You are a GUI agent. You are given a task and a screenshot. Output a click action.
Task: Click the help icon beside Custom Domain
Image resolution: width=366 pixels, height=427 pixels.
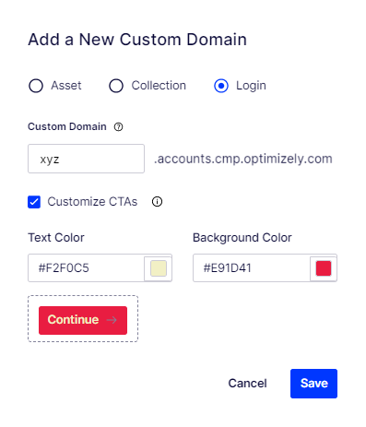(x=118, y=126)
